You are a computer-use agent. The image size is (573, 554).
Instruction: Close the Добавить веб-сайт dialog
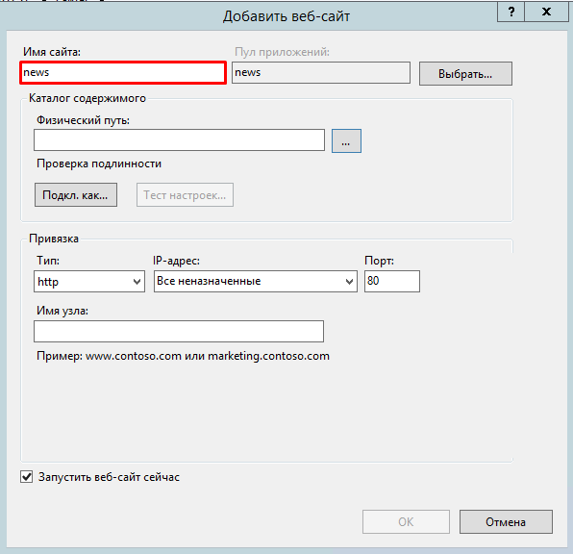point(547,12)
